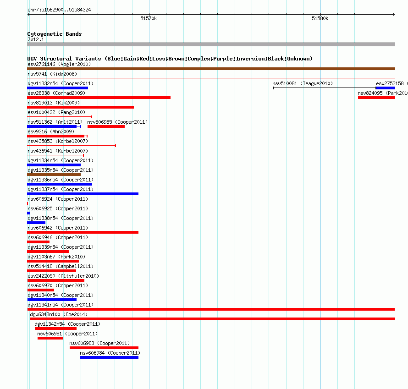Click the esv2761146 (Vogler2010) variant label
Image resolution: width=408 pixels, height=389 pixels.
tap(59, 64)
